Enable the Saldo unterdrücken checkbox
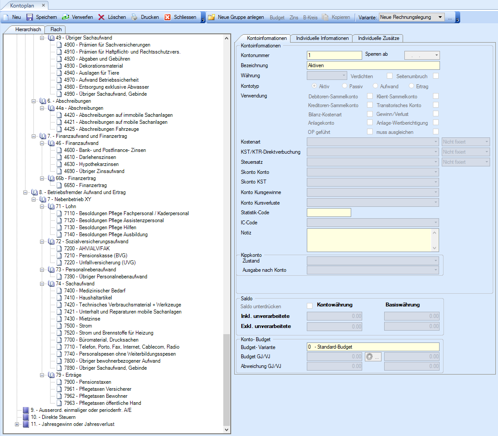Viewport: 498px width, 436px height. [310, 306]
